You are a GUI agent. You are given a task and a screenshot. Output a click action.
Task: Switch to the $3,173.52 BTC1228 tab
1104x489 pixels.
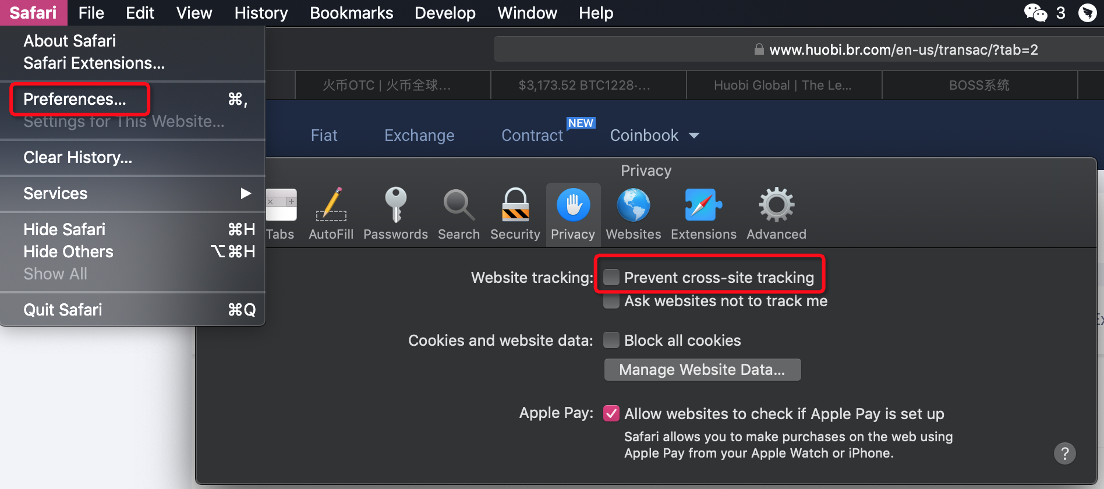click(588, 85)
